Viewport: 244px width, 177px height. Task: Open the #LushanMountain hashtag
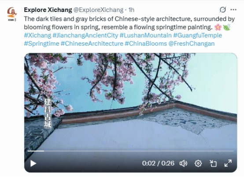pyautogui.click(x=146, y=35)
